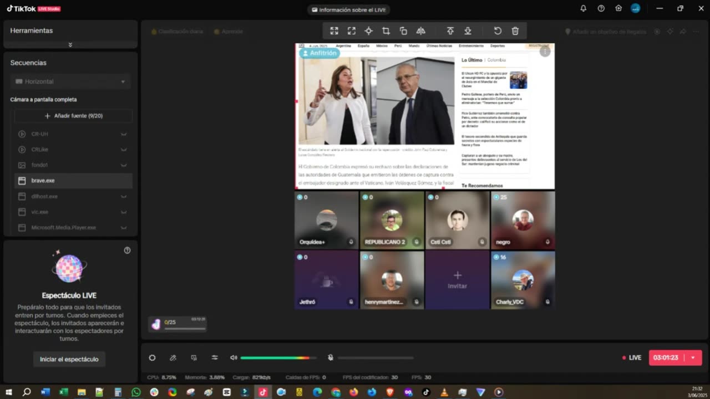The height and width of the screenshot is (399, 710).
Task: Toggle visibility of the fondo1 source
Action: (x=124, y=165)
